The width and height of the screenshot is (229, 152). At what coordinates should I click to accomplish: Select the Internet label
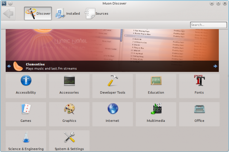(112, 120)
